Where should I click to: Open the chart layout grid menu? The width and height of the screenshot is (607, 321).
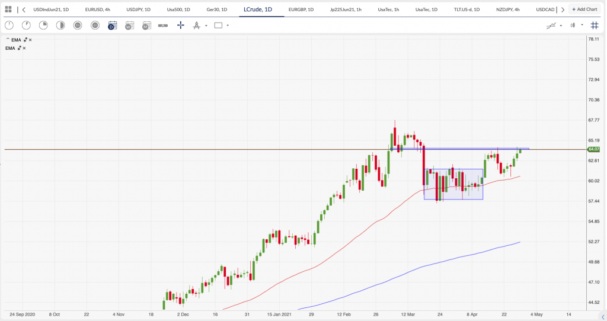pyautogui.click(x=8, y=9)
